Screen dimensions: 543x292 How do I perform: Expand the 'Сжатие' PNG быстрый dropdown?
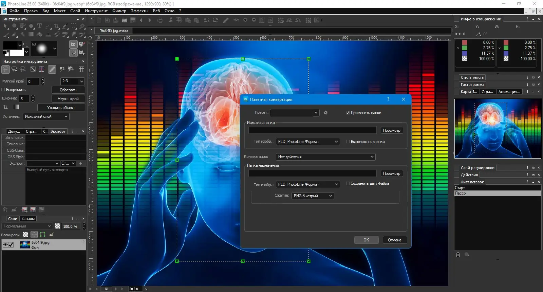pyautogui.click(x=313, y=196)
